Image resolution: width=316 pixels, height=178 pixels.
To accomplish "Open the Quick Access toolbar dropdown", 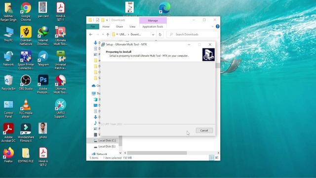I will click(x=107, y=20).
